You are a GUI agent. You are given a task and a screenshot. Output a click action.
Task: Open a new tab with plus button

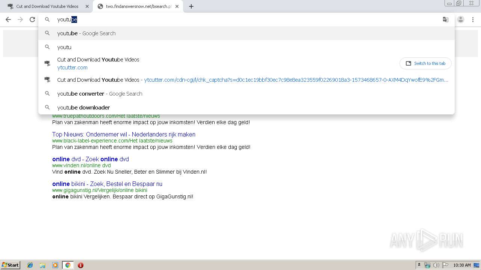(x=191, y=6)
